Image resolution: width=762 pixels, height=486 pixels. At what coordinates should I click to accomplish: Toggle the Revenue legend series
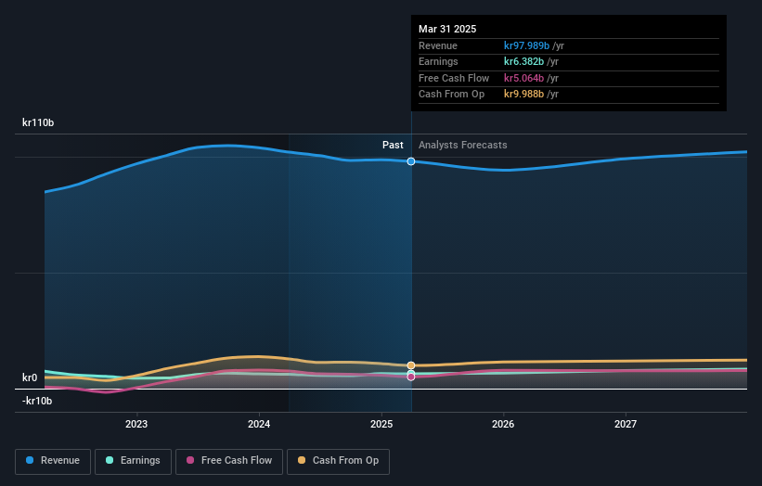[53, 461]
